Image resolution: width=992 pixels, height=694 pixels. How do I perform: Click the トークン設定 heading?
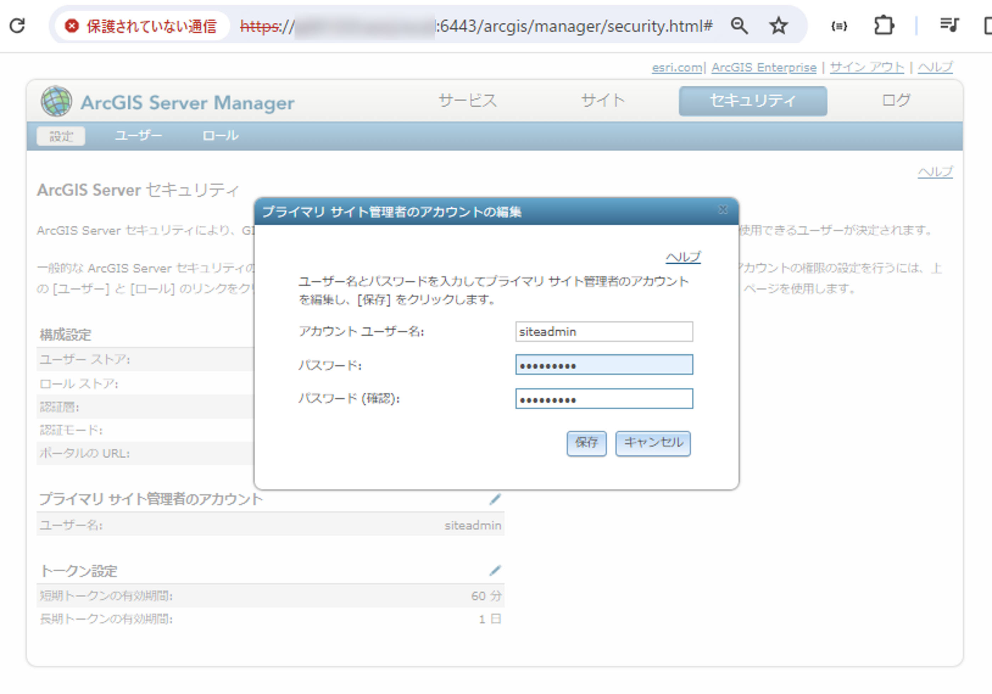(x=79, y=571)
